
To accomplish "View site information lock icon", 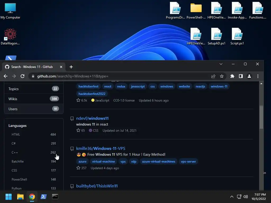I will click(x=33, y=76).
